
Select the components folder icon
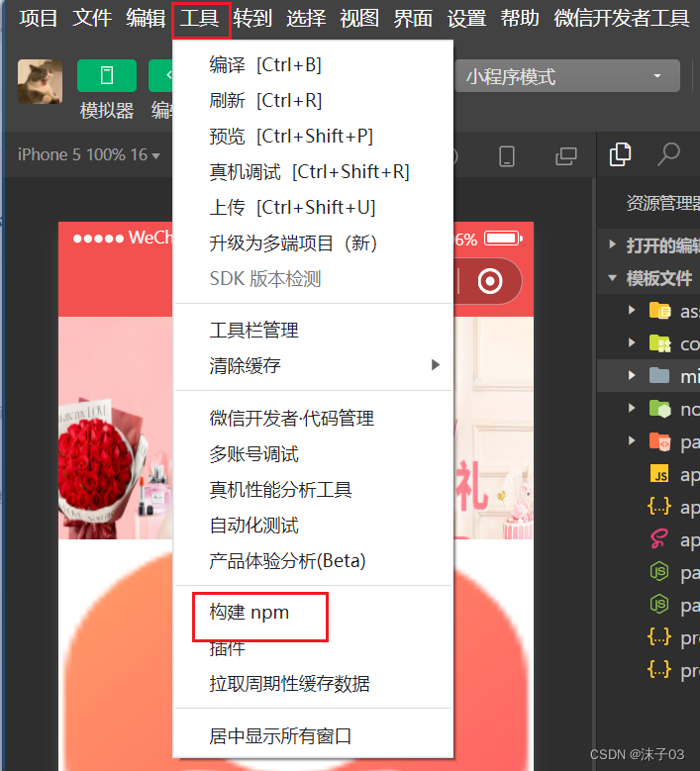pos(659,343)
